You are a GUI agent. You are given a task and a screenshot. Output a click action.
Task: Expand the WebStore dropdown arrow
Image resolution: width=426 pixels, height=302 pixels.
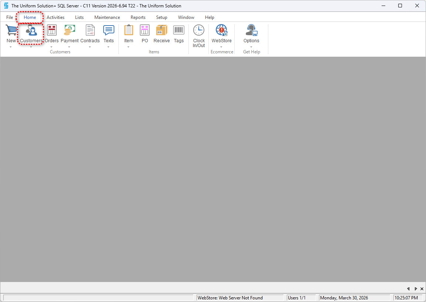coord(221,47)
